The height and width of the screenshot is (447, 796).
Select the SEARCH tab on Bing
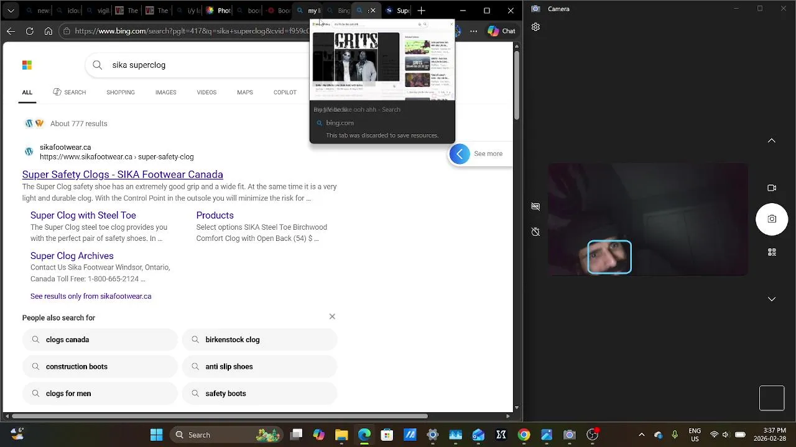coord(70,92)
